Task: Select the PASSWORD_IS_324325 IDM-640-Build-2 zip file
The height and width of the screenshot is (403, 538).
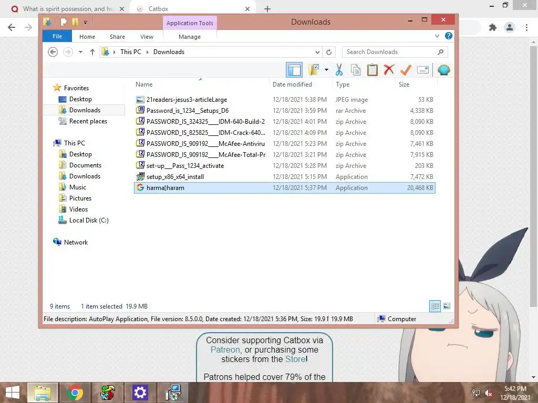Action: (285, 121)
